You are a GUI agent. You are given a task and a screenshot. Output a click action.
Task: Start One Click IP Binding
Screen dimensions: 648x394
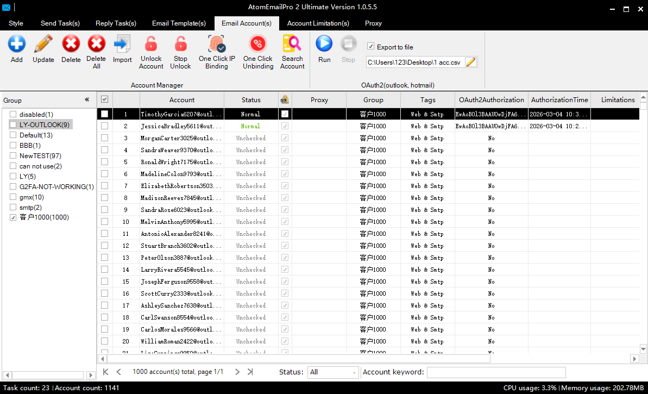click(x=217, y=43)
